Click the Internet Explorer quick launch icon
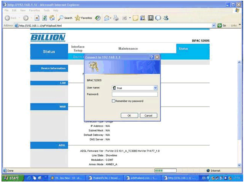245x183 pixels. tap(29, 178)
